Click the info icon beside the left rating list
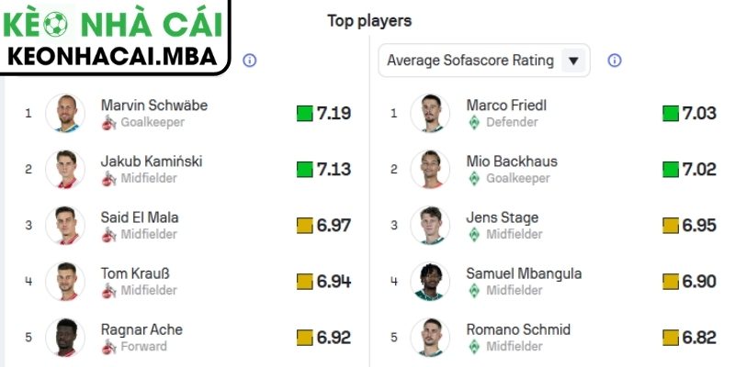 (249, 60)
